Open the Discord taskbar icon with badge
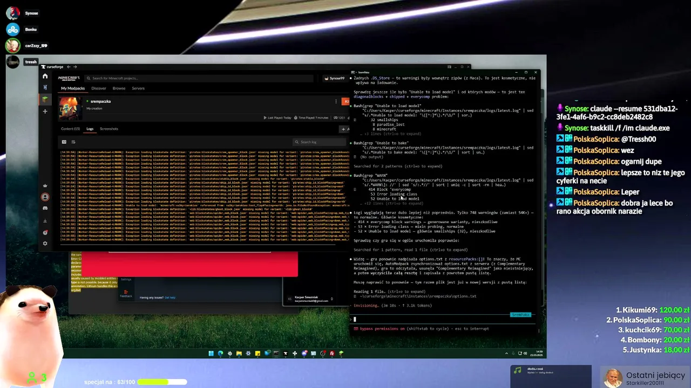 tap(304, 354)
